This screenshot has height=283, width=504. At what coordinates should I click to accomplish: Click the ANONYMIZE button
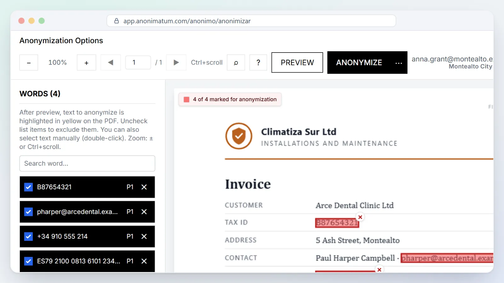click(359, 63)
